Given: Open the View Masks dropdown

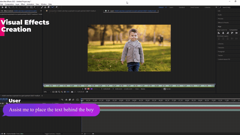Looking at the screenshot, I should coord(151,89).
